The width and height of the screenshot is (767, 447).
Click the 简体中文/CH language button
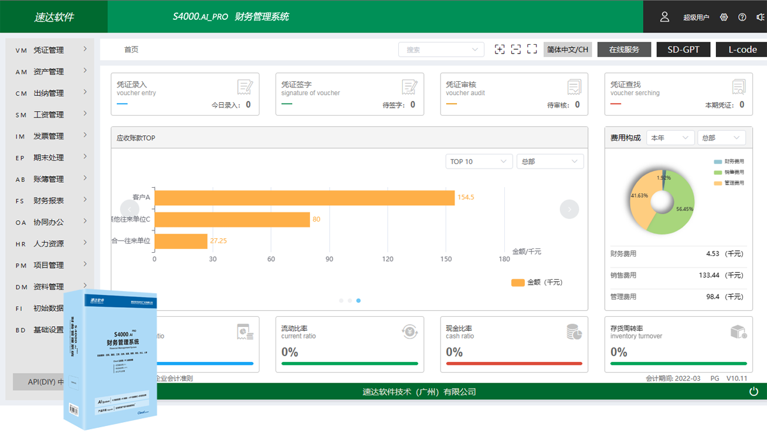pos(568,49)
